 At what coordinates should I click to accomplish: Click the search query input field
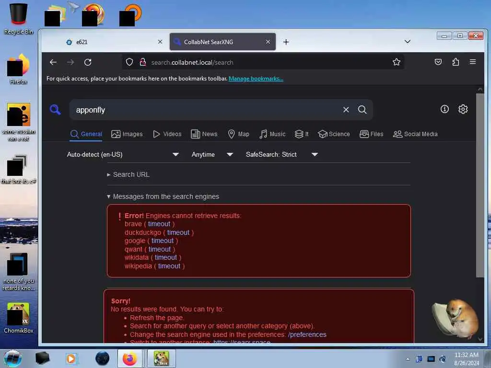(207, 110)
